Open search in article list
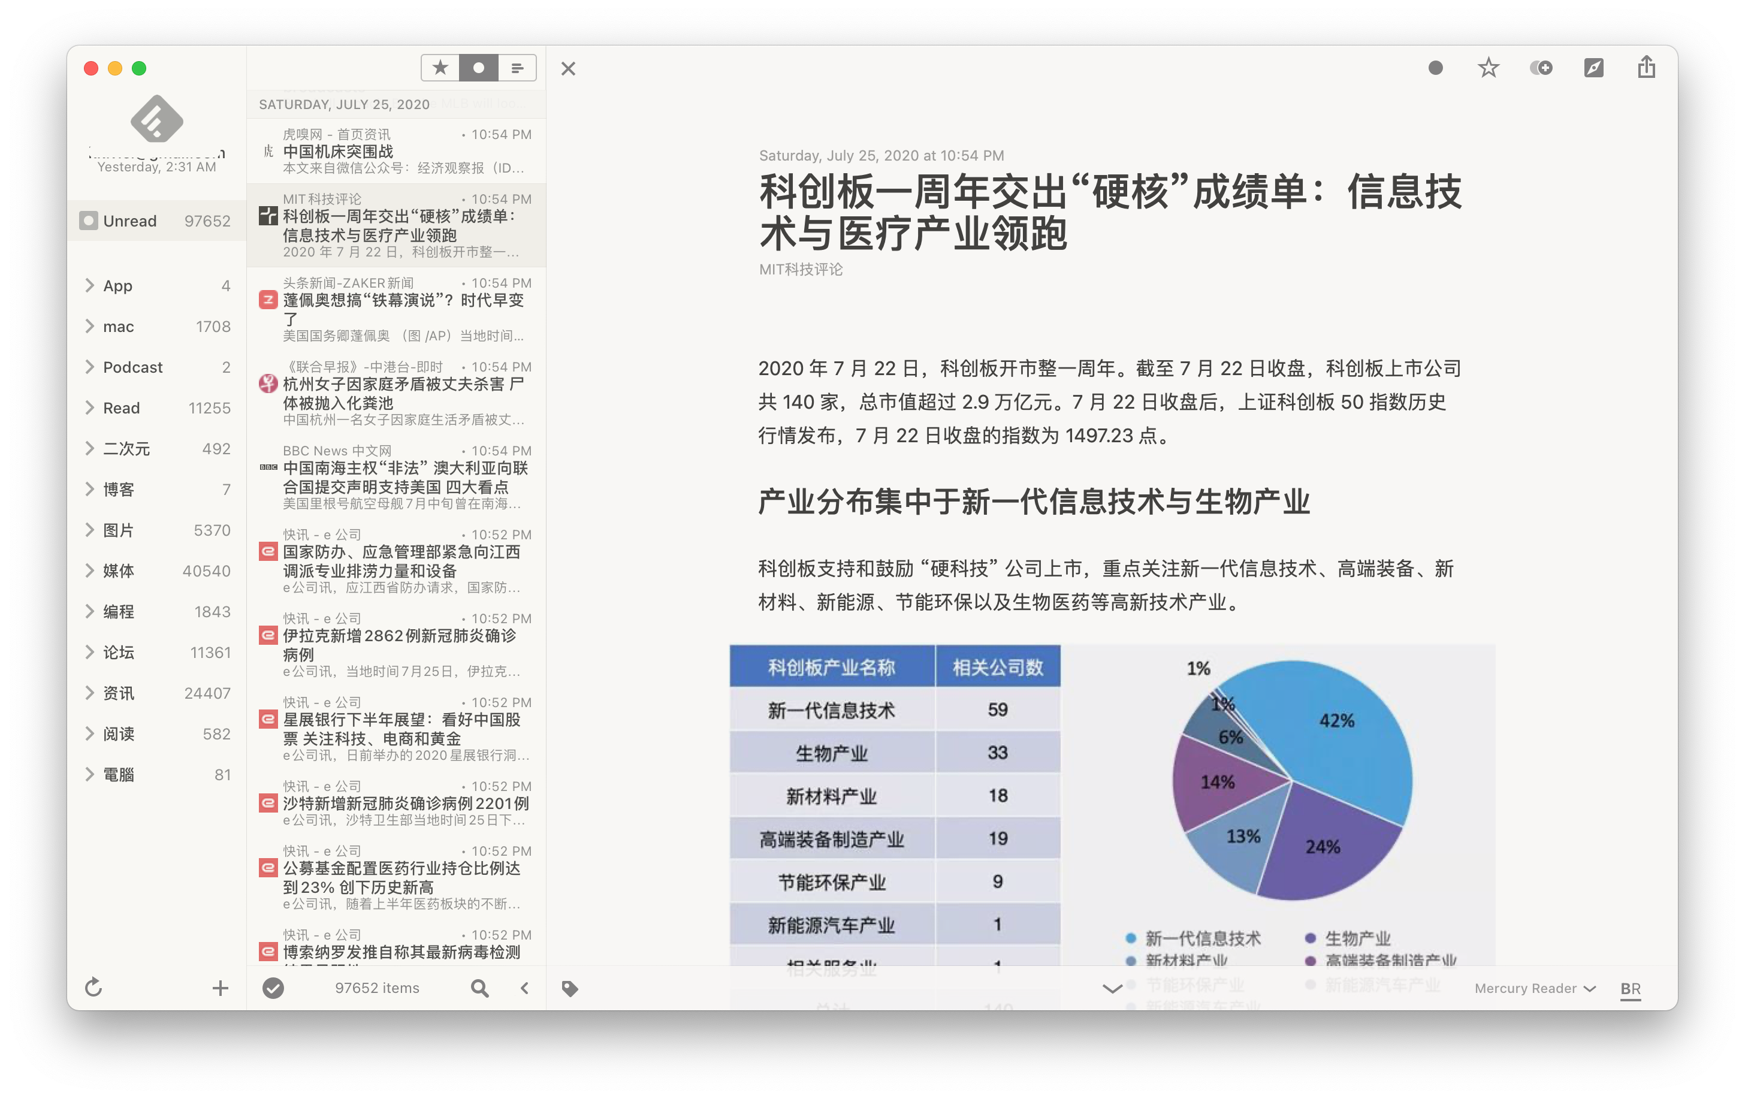The image size is (1745, 1099). [x=480, y=988]
